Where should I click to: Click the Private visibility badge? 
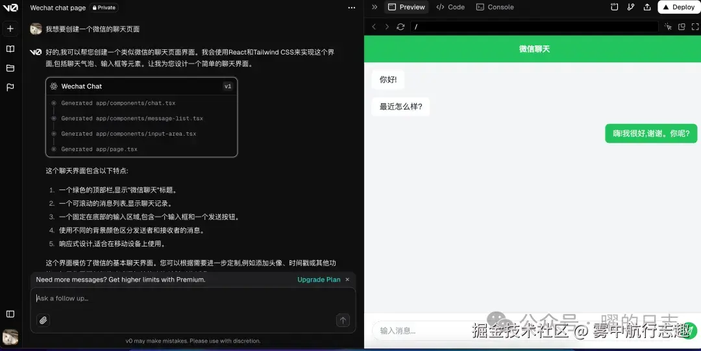tap(104, 8)
